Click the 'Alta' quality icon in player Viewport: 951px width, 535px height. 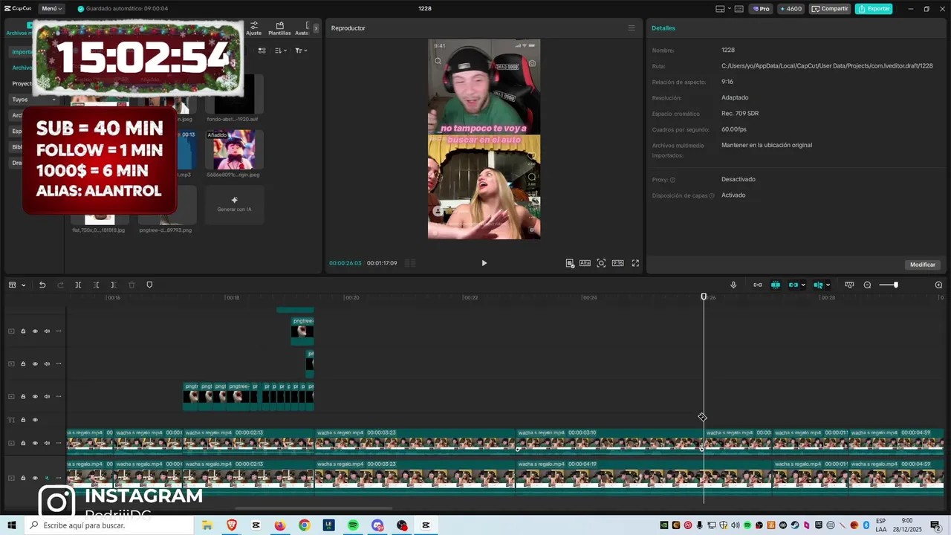click(x=585, y=263)
